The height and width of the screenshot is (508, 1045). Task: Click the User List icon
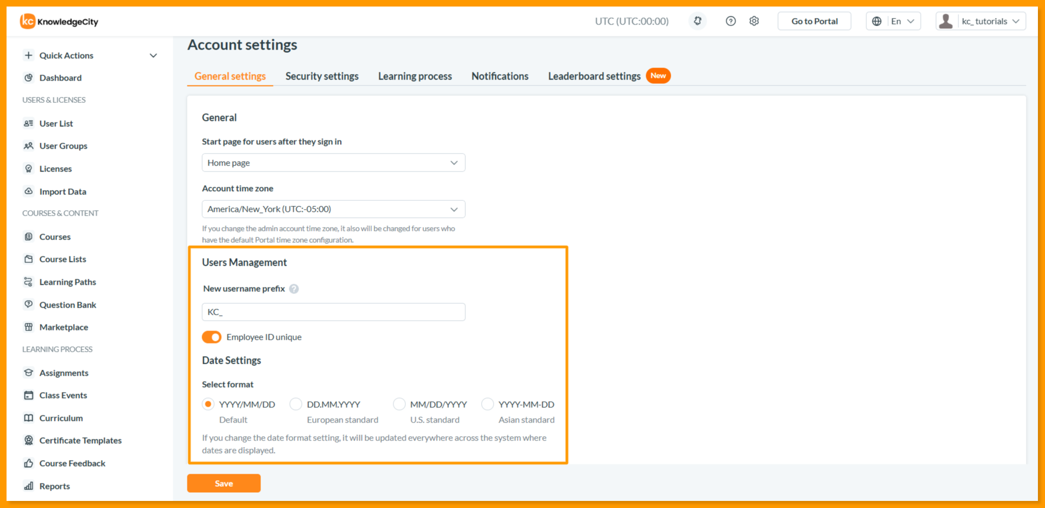click(x=28, y=124)
